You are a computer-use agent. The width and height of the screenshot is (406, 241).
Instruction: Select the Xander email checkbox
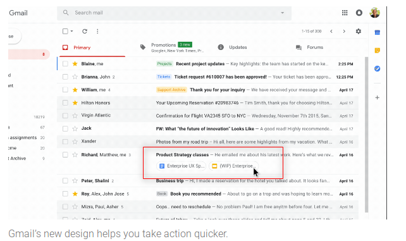click(x=65, y=142)
